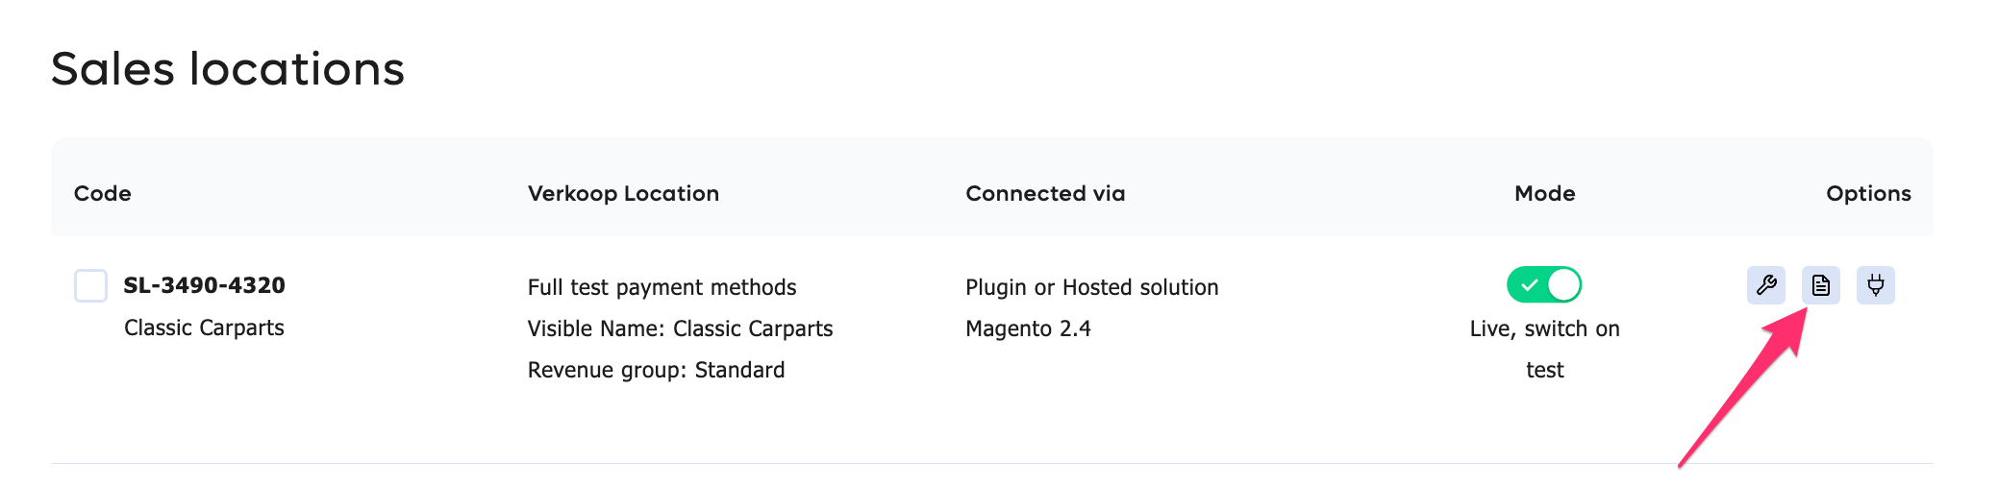
Task: Click the Classic Carparts name under the code
Action: [x=204, y=328]
